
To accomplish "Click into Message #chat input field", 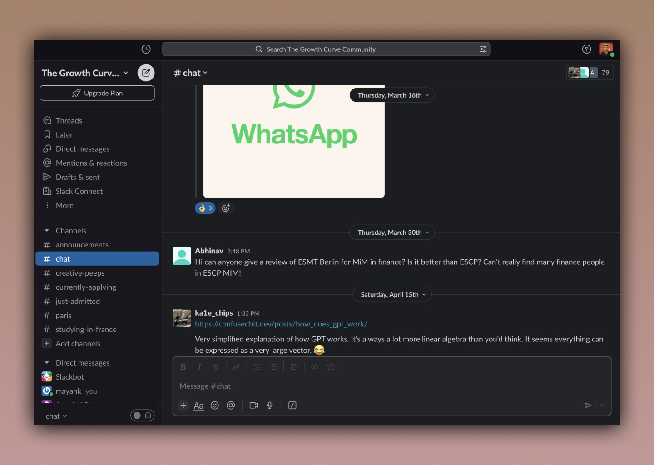I will 391,386.
